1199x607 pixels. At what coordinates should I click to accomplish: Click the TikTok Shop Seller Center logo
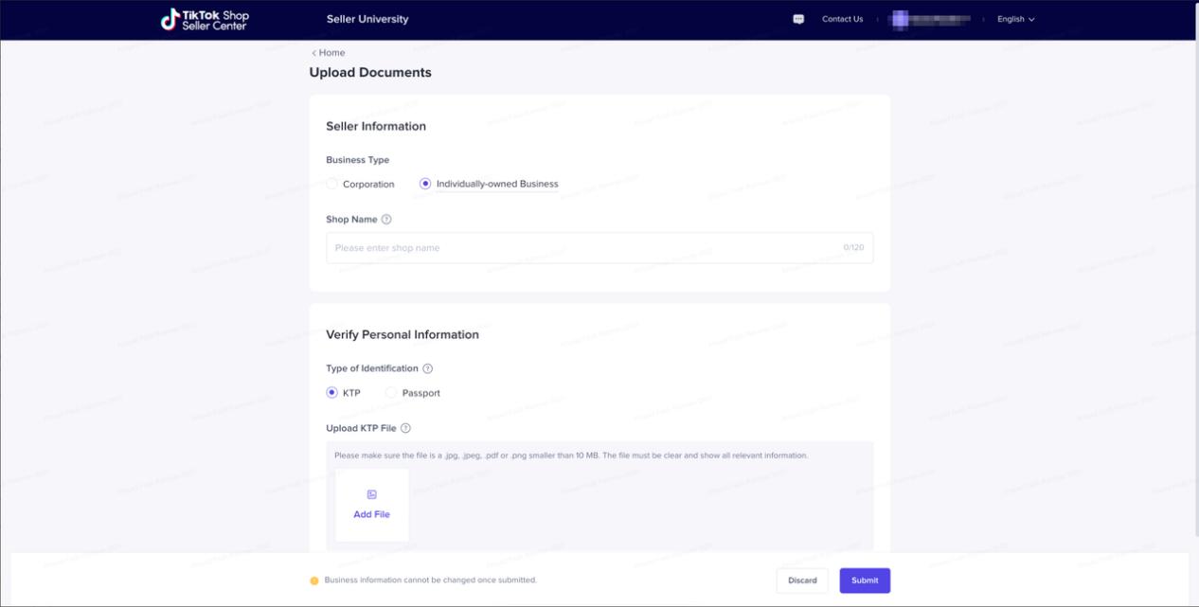coord(205,19)
